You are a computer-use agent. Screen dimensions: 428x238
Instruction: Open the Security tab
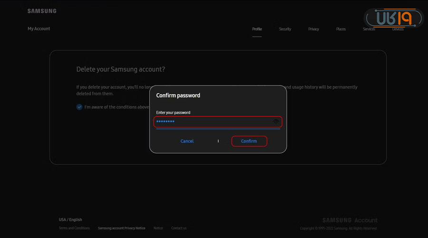[285, 29]
